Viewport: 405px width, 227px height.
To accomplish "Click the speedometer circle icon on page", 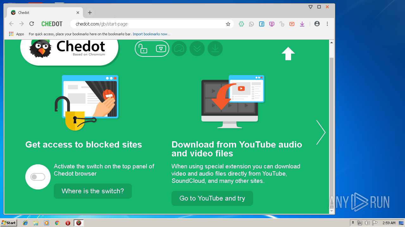I will click(179, 49).
